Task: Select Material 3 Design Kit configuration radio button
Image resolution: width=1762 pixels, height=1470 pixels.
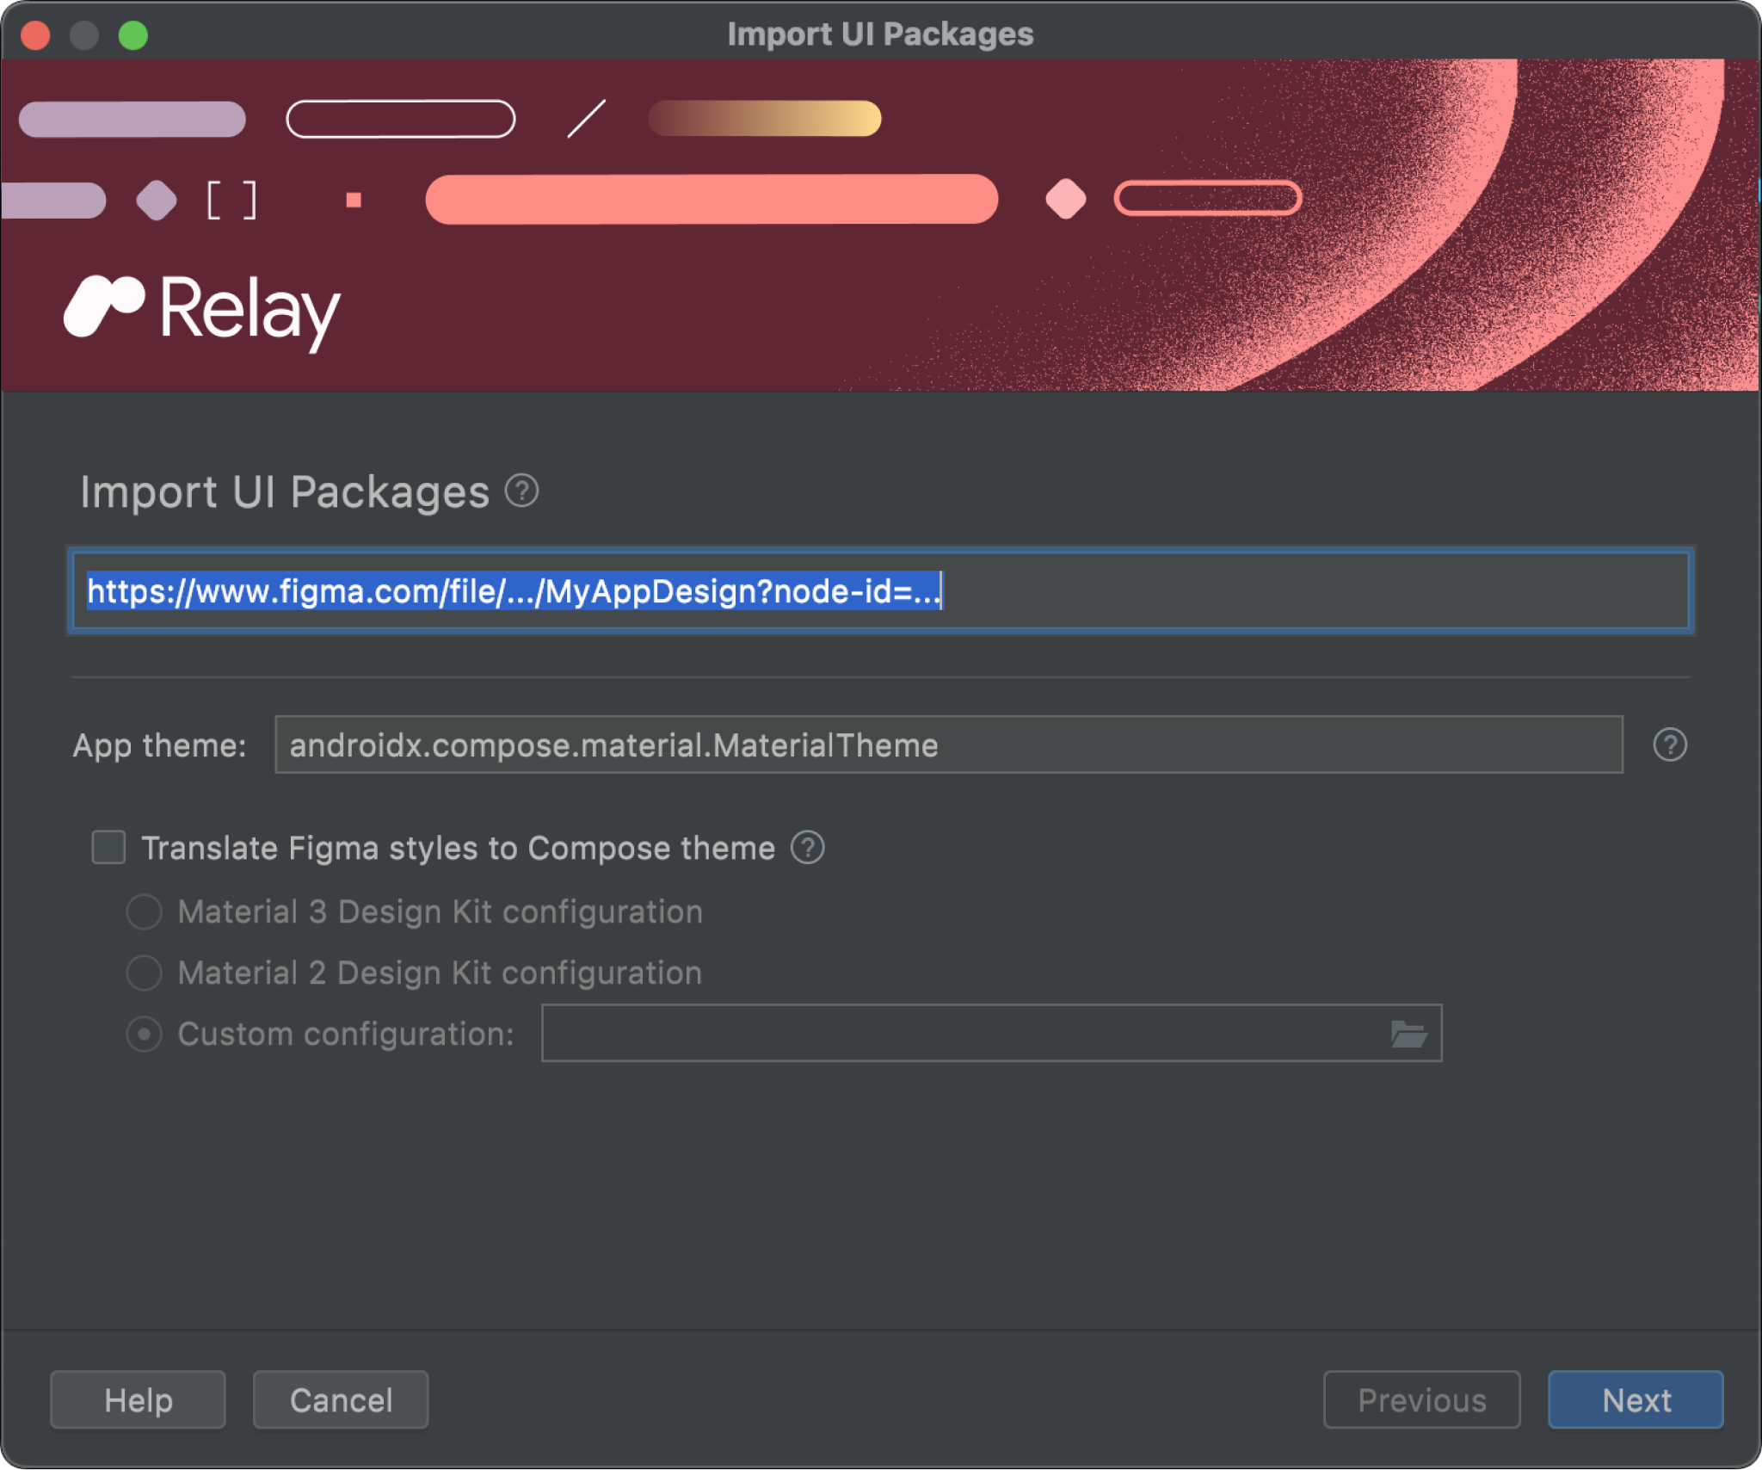Action: 146,909
